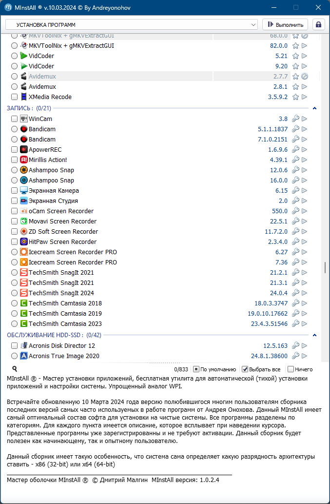This screenshot has height=504, width=330.
Task: Check the ApowerREC checkbox
Action: click(15, 150)
